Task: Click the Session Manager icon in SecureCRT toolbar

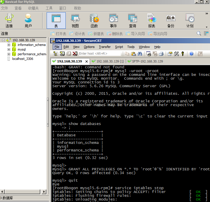Action: (56, 54)
